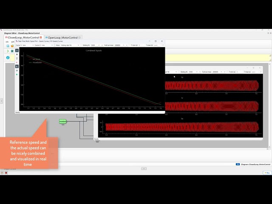Image resolution: width=272 pixels, height=204 pixels.
Task: Edit T max field in currents plot window
Action: pos(255,72)
